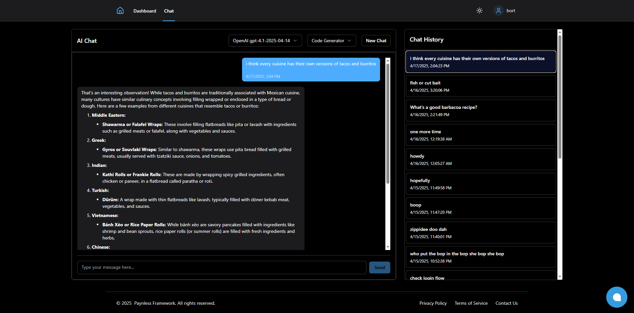Viewport: 634px width, 313px height.
Task: Start a New Chat
Action: [376, 40]
